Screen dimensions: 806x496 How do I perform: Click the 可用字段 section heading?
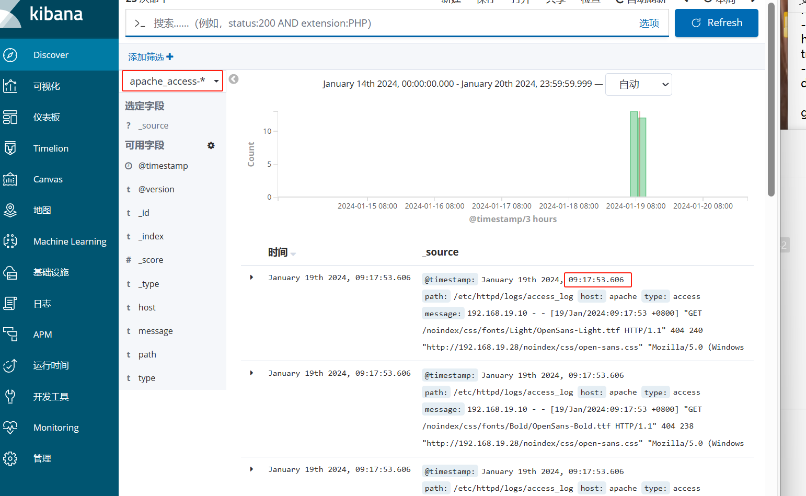pos(145,145)
